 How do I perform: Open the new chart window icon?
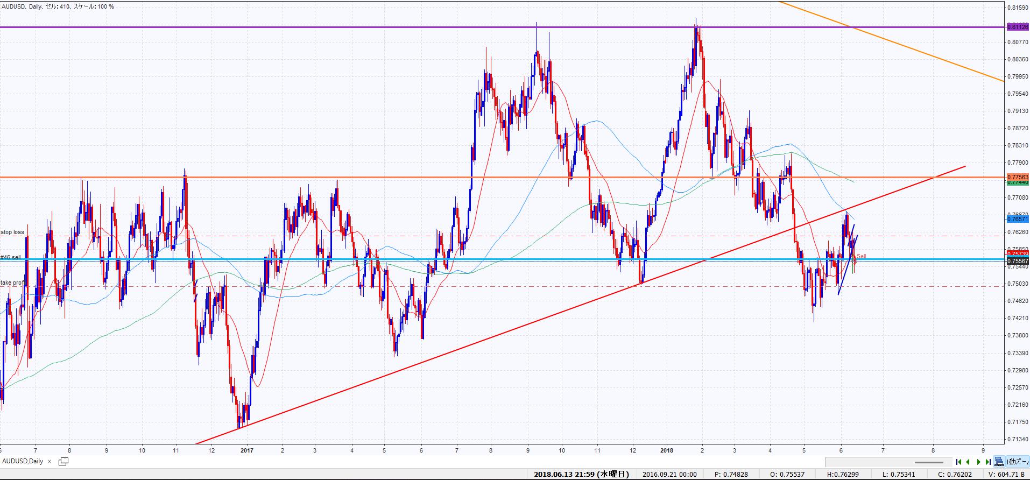pos(64,461)
